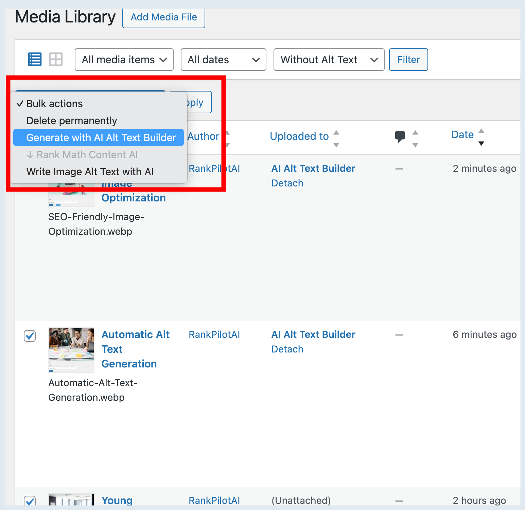Sort by Uploaded to column arrows
Screen dimensions: 525x510
(x=336, y=138)
